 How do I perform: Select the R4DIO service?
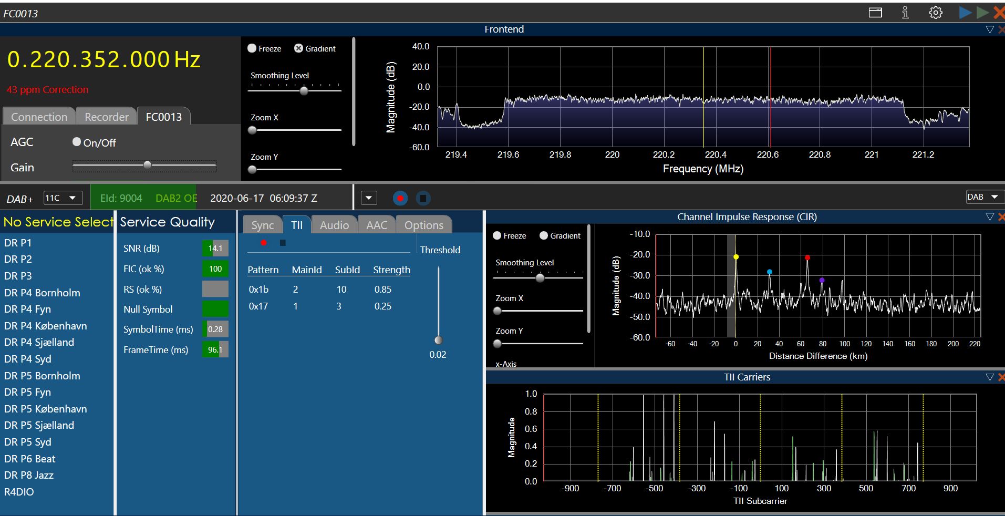pos(19,492)
